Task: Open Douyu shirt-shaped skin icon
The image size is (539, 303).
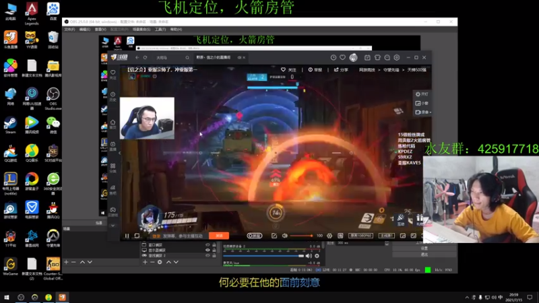Action: click(x=377, y=57)
